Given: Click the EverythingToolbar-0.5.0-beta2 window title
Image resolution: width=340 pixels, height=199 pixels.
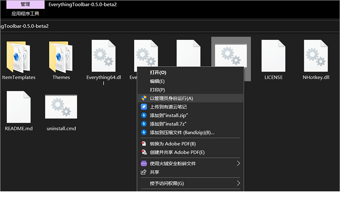Looking at the screenshot, I should pyautogui.click(x=82, y=5).
